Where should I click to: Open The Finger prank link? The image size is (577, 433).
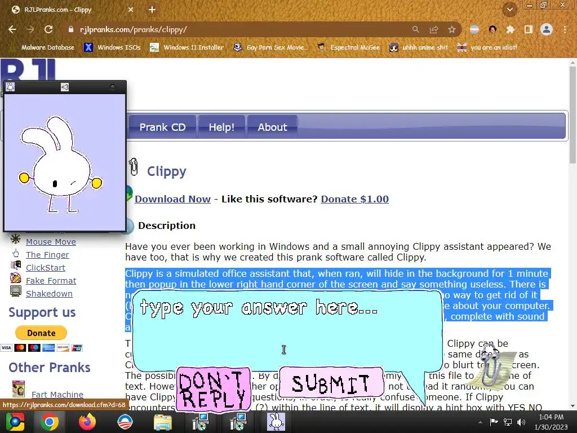point(47,255)
